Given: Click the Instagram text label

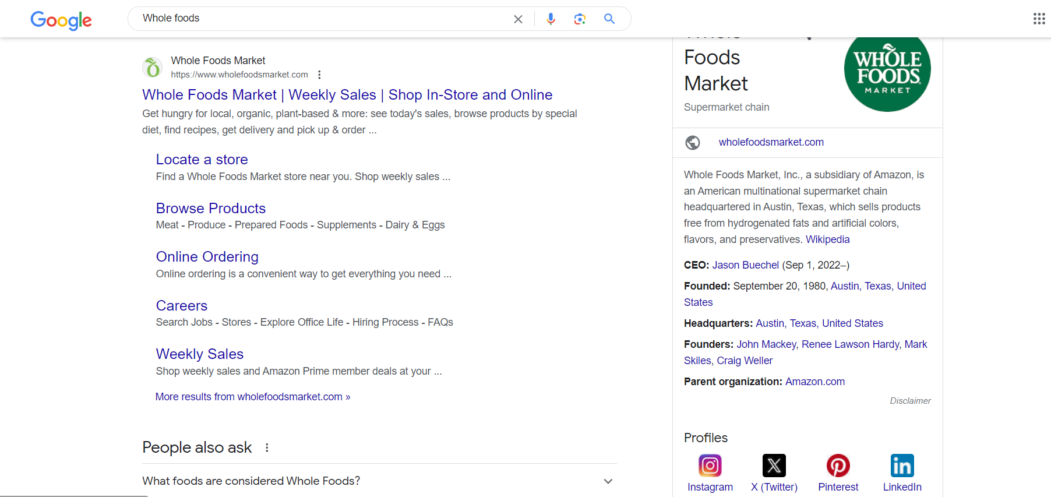Looking at the screenshot, I should [x=710, y=487].
